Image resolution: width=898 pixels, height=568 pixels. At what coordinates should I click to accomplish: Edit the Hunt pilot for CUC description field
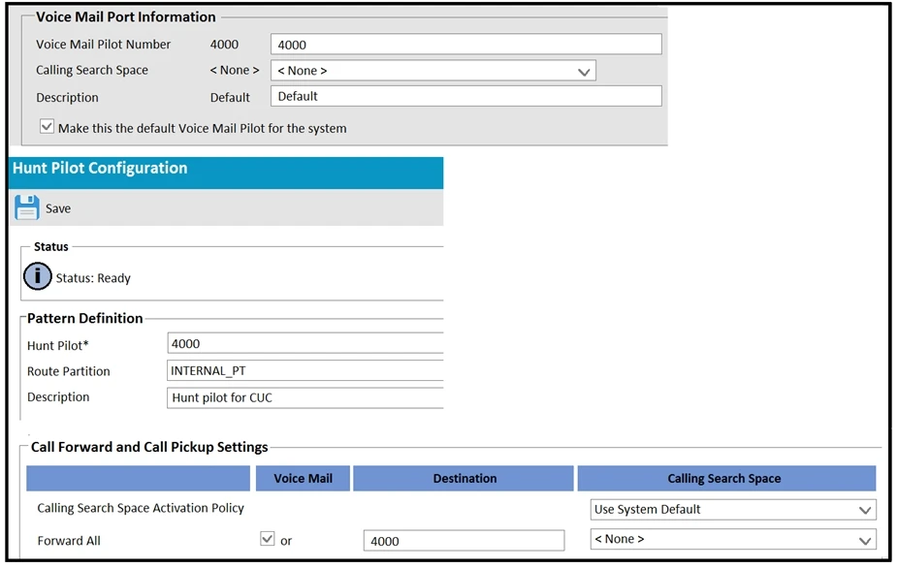point(305,397)
